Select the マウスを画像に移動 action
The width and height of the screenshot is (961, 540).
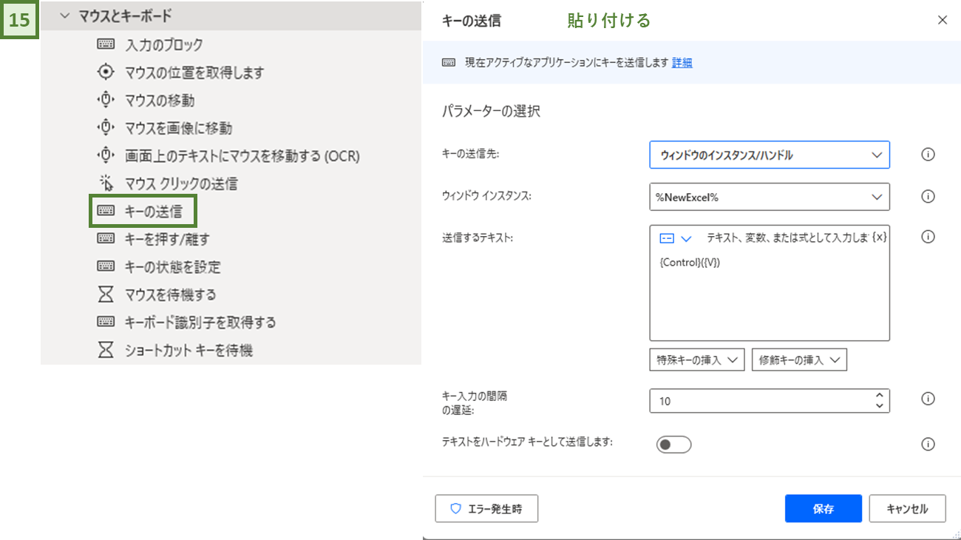tap(178, 128)
